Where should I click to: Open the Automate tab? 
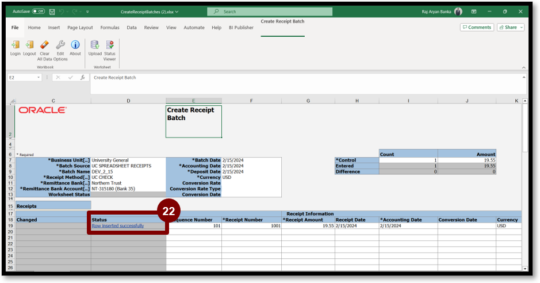coord(194,28)
